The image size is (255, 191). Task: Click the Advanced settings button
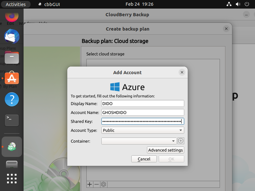165,150
